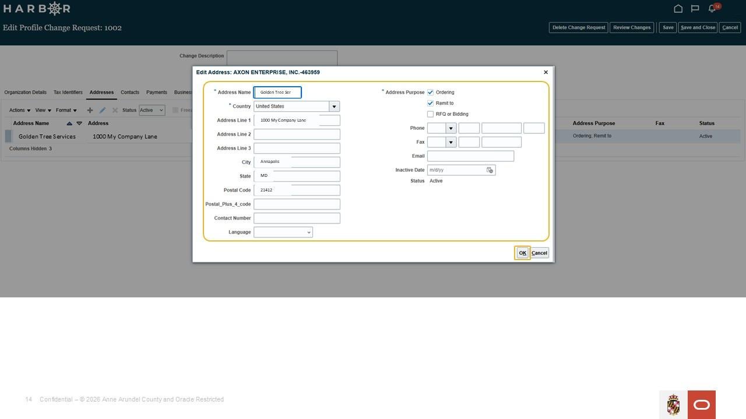This screenshot has height=419, width=746.
Task: Click Ordering; Remit to purpose cell
Action: point(592,136)
